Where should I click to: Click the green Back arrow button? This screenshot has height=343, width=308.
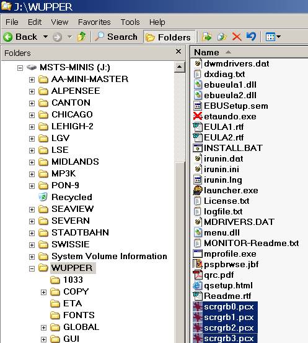(8, 37)
